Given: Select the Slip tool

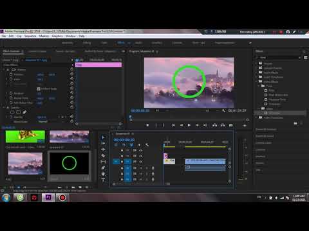Looking at the screenshot, I should click(103, 162).
